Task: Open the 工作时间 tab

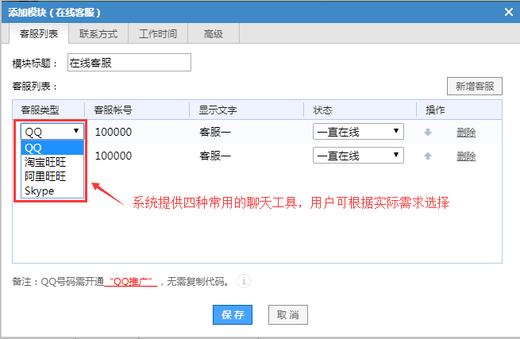Action: click(x=158, y=33)
